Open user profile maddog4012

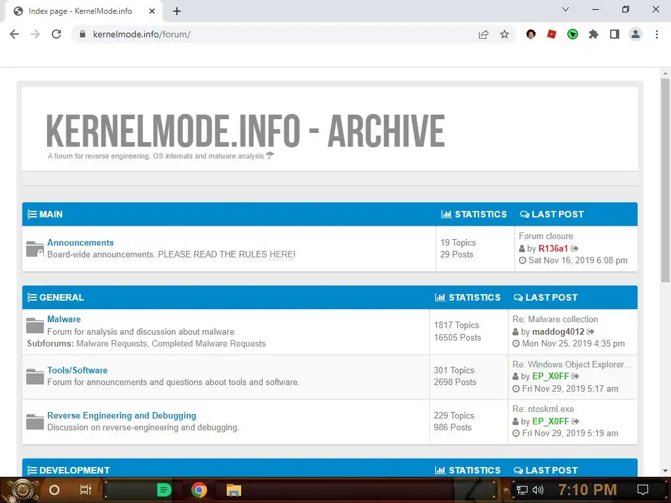tap(558, 332)
